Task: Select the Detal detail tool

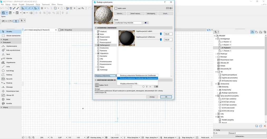Action: (x=11, y=99)
